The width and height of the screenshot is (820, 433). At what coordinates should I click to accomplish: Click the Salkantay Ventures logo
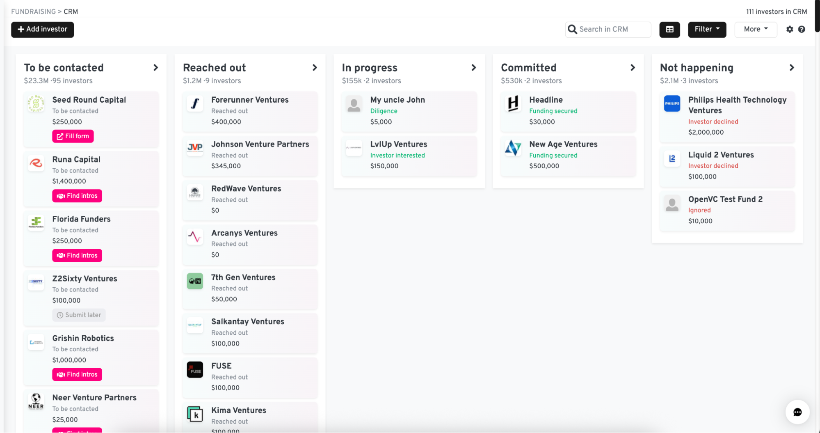[x=195, y=325]
